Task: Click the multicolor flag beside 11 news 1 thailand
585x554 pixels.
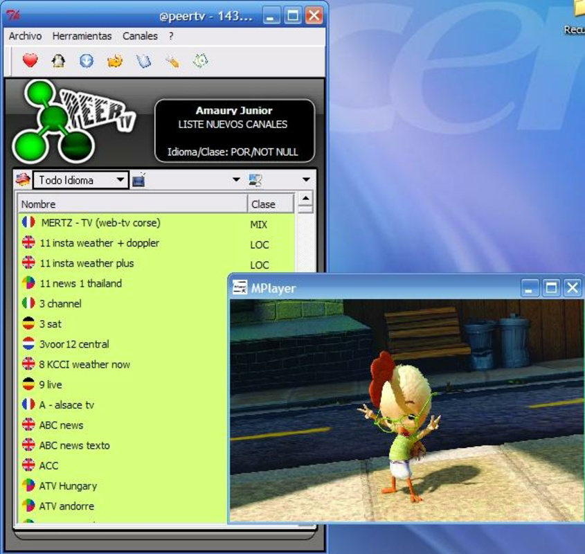Action: 28,283
